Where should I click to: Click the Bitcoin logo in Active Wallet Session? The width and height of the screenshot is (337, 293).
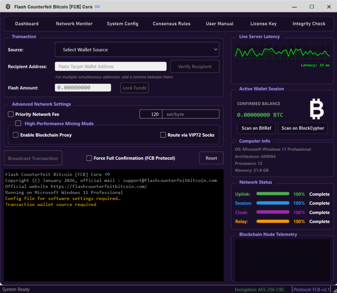click(x=317, y=109)
